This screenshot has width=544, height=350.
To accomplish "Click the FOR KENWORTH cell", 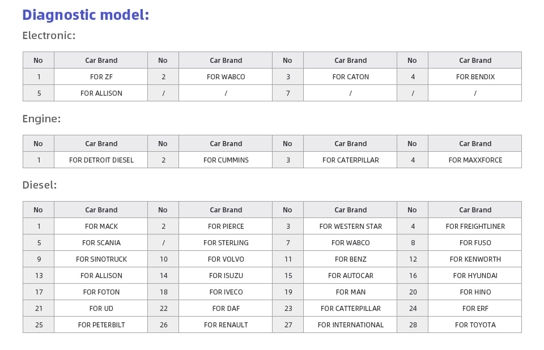I will pyautogui.click(x=475, y=259).
